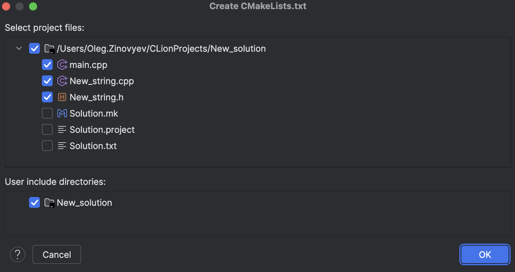Click the text file icon beside Solution.txt
515x272 pixels.
[x=62, y=146]
